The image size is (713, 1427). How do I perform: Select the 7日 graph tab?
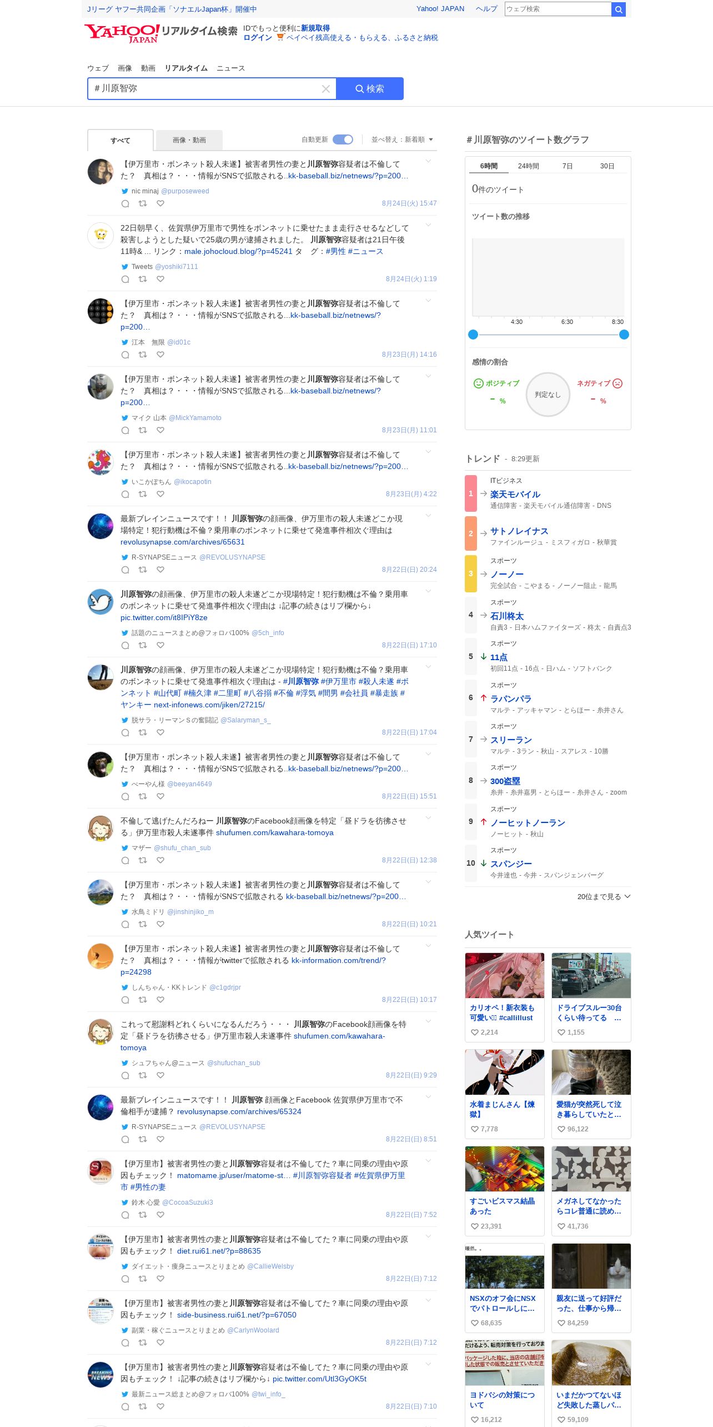568,166
